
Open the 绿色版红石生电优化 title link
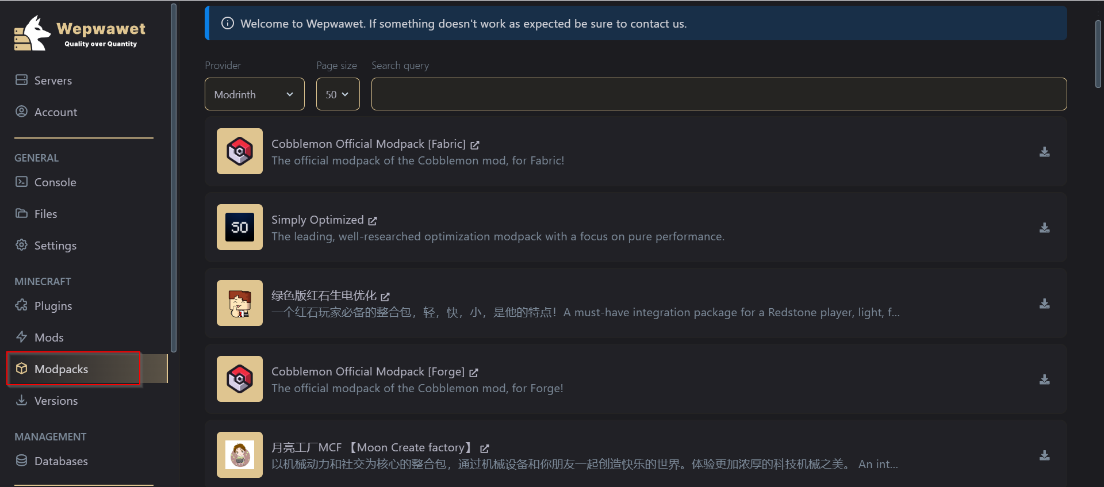point(324,296)
